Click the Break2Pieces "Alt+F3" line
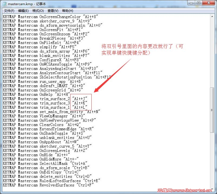 point(44,38)
